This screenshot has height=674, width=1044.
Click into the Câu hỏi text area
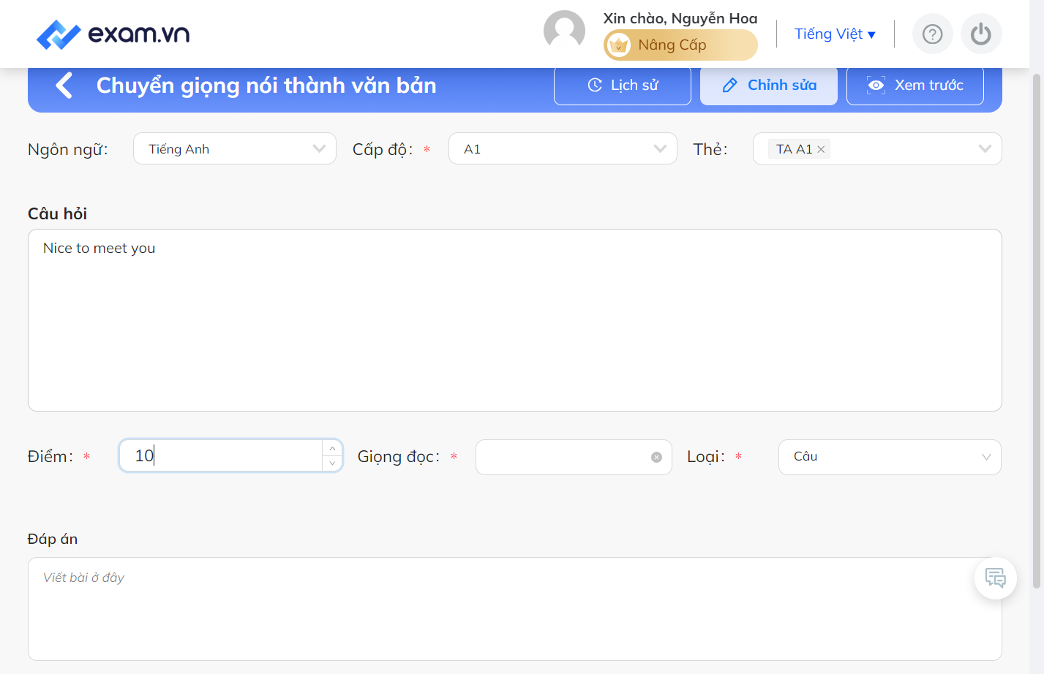pyautogui.click(x=515, y=320)
